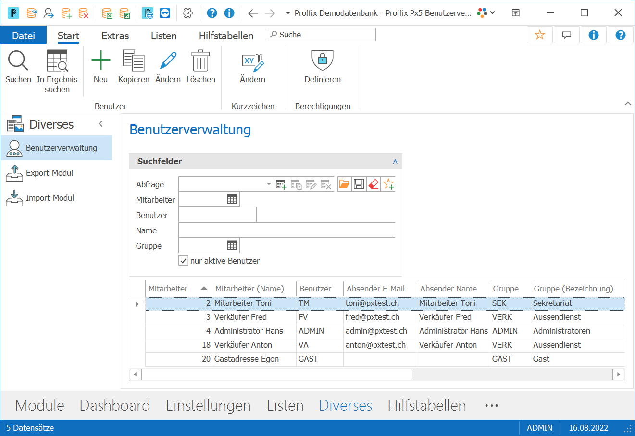The image size is (635, 436).
Task: Open Import-Modul in the sidebar
Action: click(56, 198)
